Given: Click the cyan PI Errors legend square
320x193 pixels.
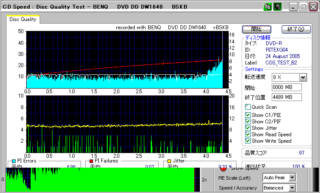Looking at the screenshot, I should pyautogui.click(x=14, y=161).
